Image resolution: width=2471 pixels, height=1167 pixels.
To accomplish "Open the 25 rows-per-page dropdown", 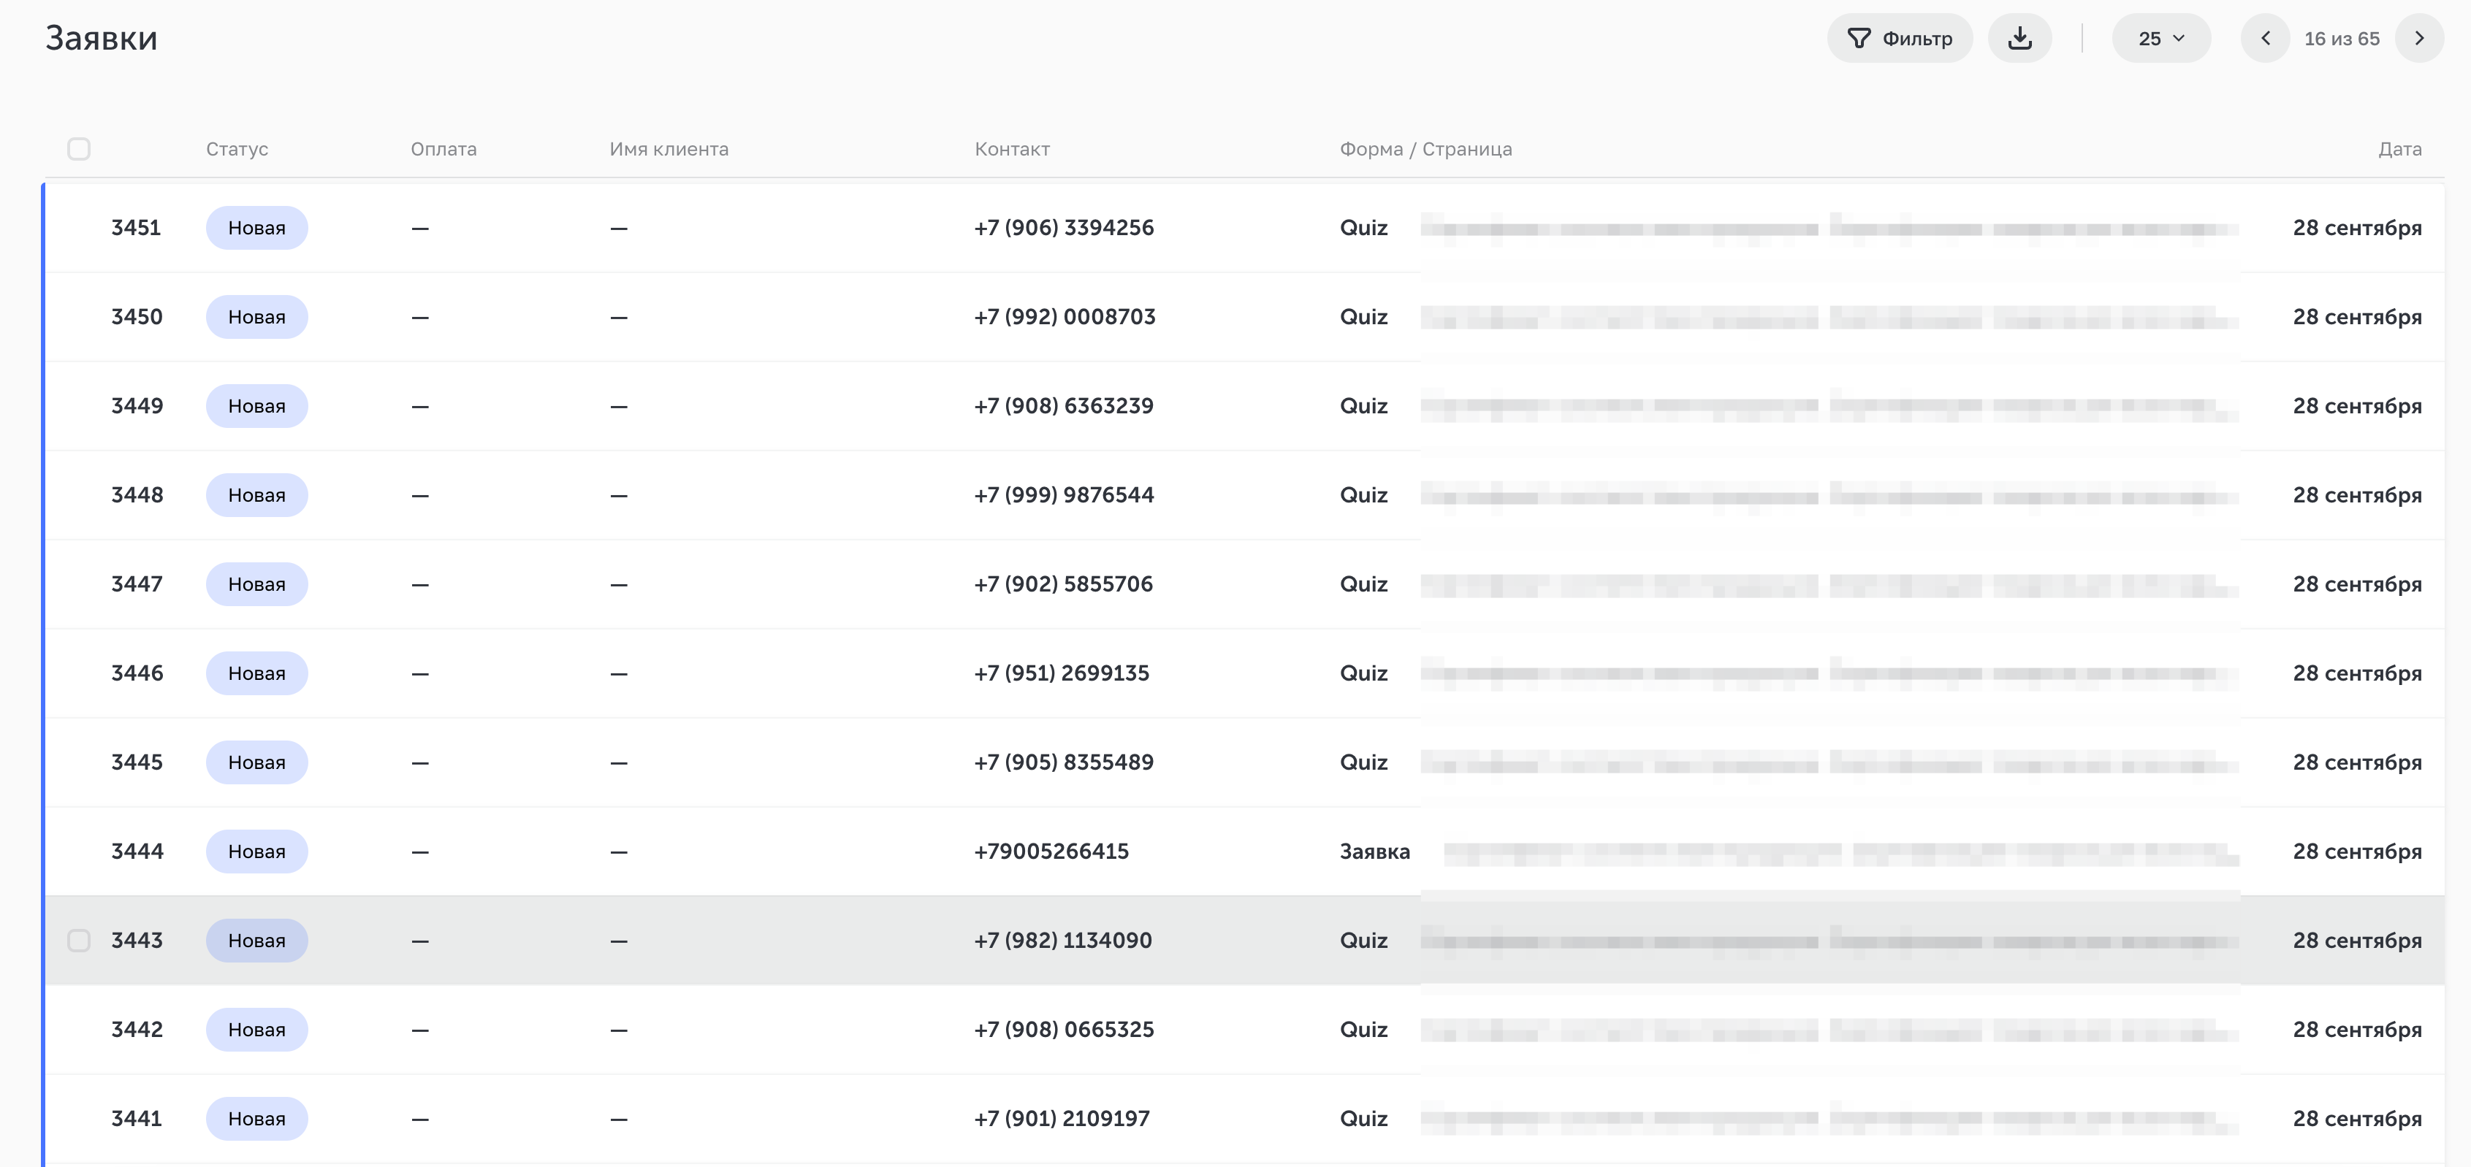I will click(2160, 39).
